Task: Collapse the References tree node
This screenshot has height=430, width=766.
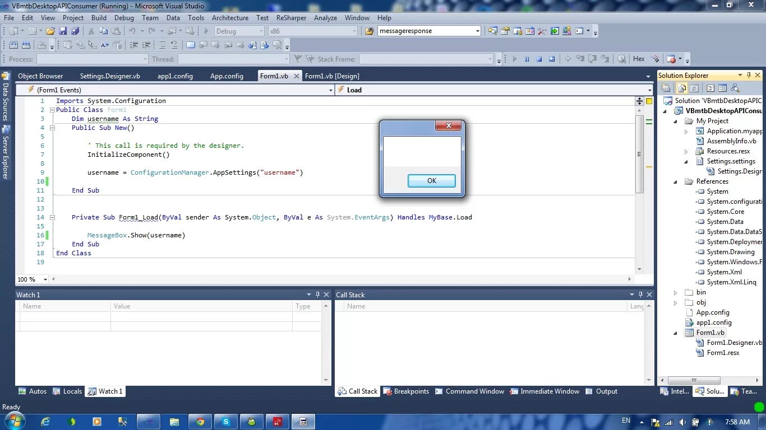Action: point(675,181)
